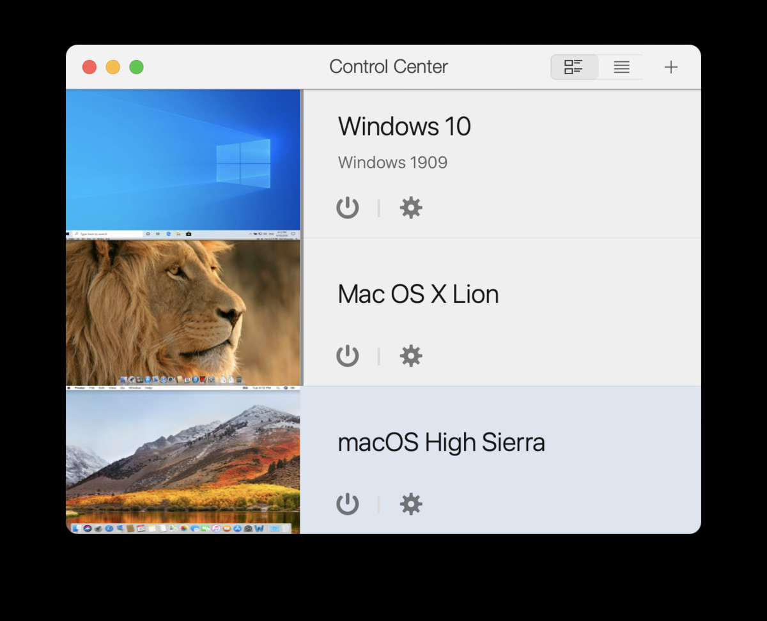Power on the Windows 10 virtual machine
This screenshot has height=621, width=767.
coord(348,208)
